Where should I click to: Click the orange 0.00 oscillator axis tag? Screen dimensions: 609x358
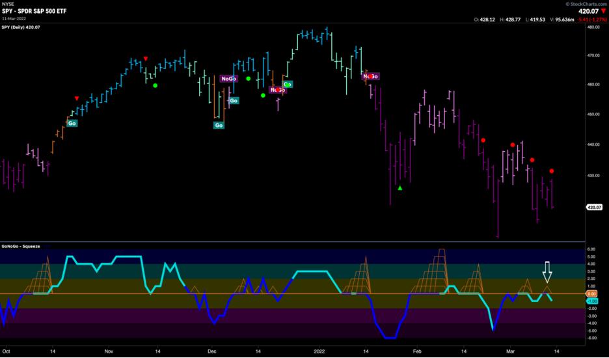coord(593,294)
